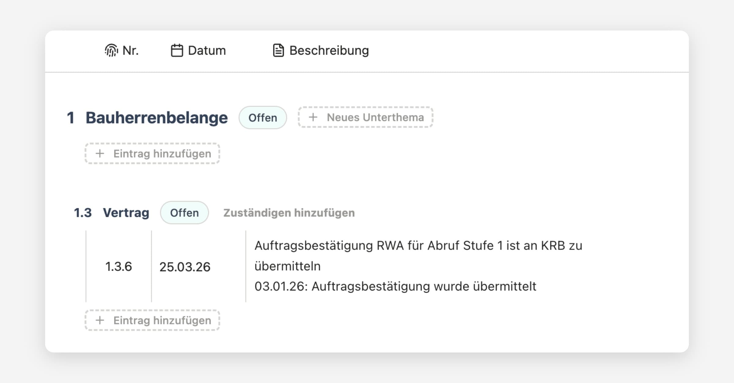
Task: Click the document icon beside Beschreibung
Action: (278, 50)
